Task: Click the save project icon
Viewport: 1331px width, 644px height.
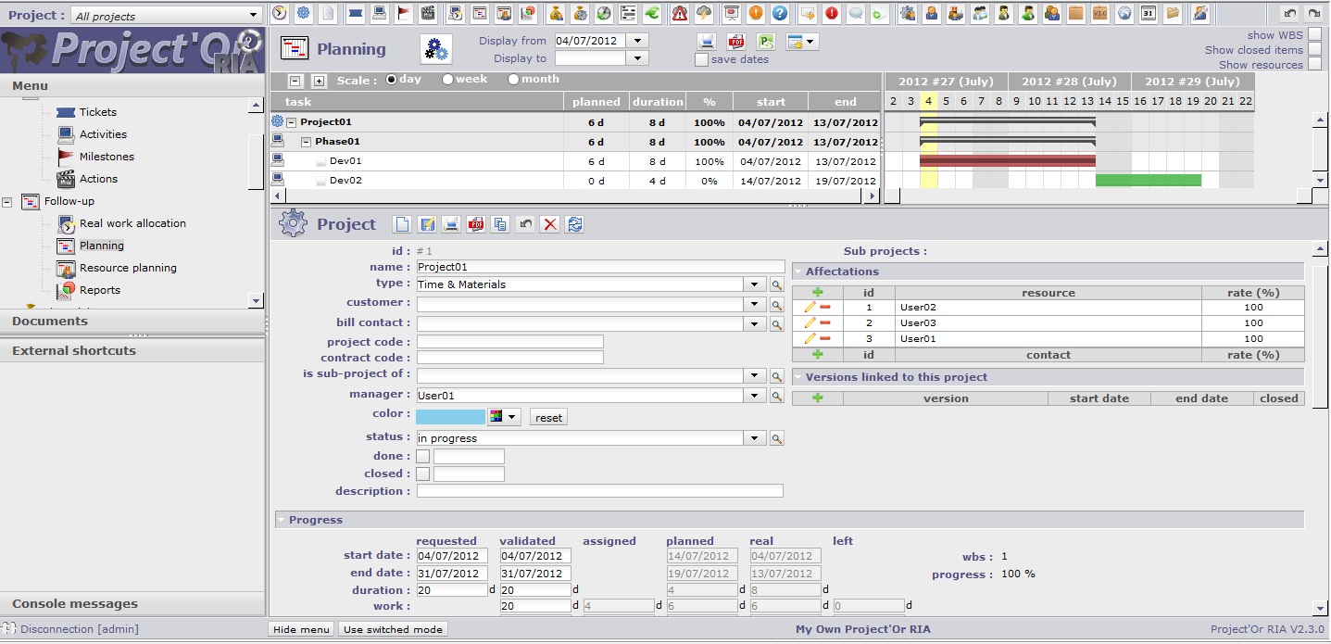Action: tap(427, 224)
